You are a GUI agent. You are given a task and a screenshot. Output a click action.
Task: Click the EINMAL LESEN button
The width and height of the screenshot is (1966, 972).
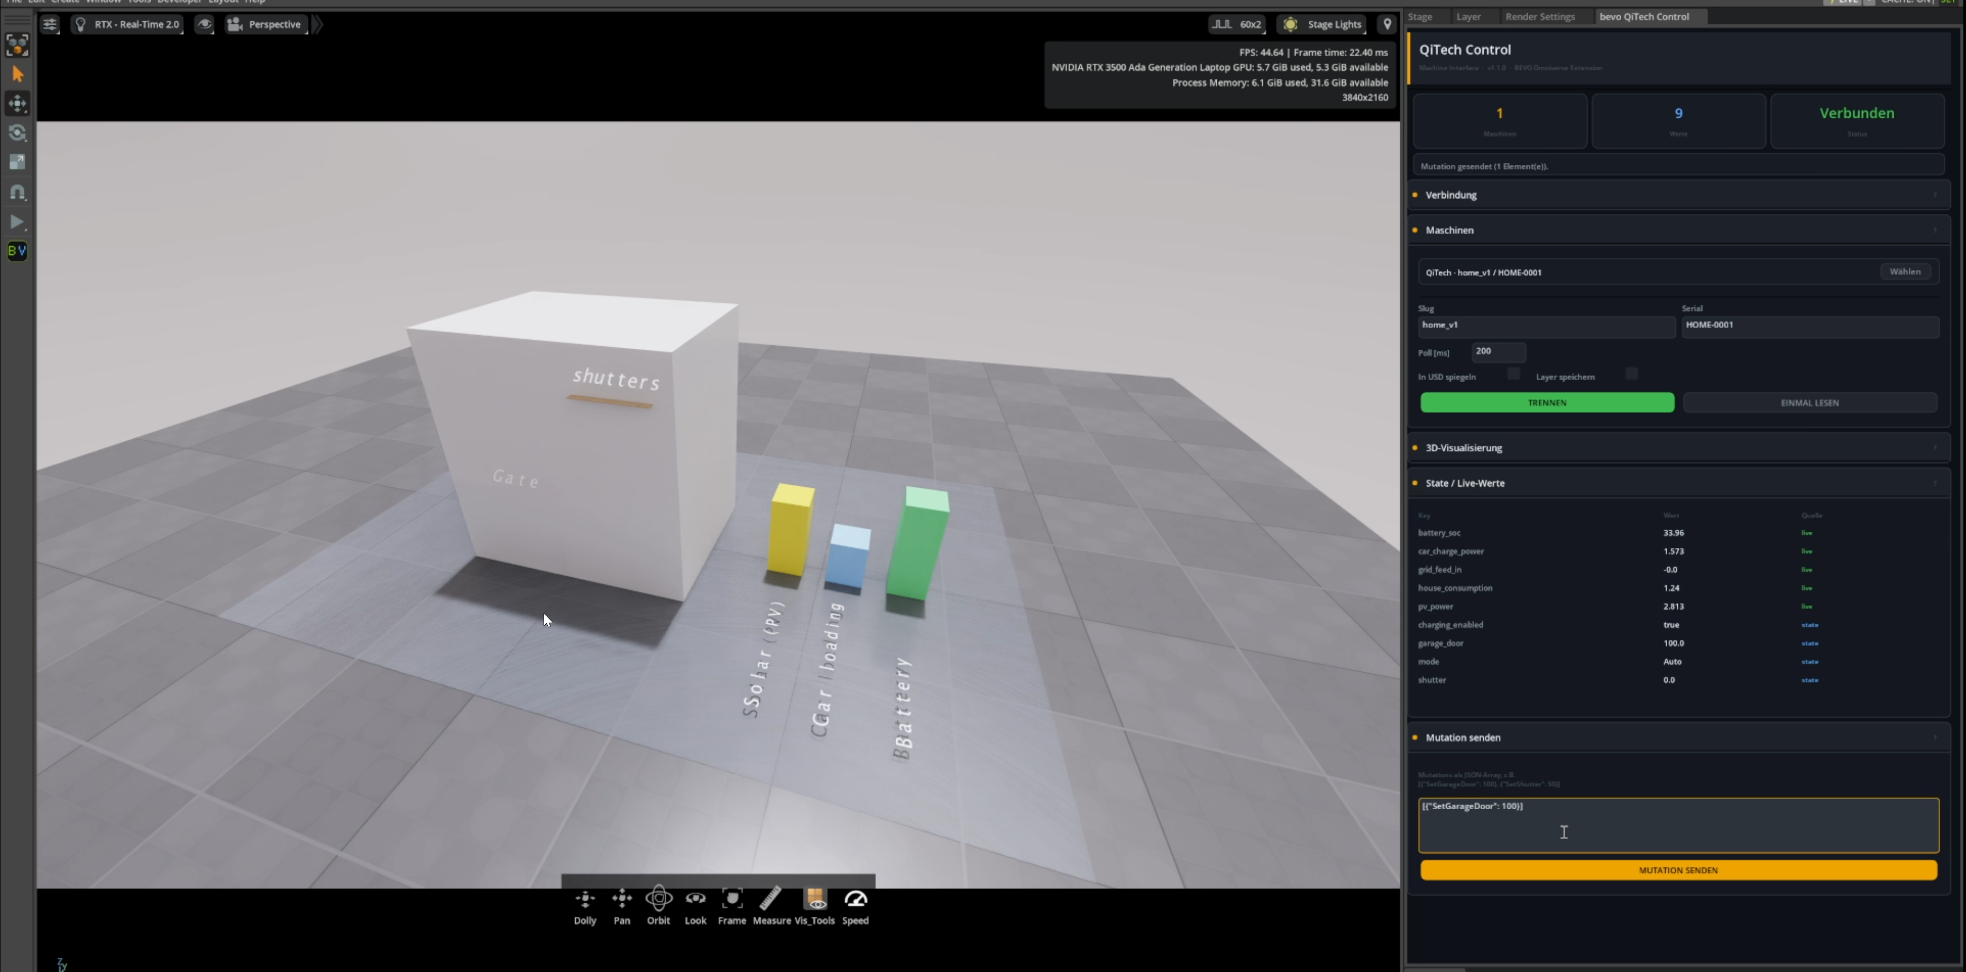(x=1809, y=403)
